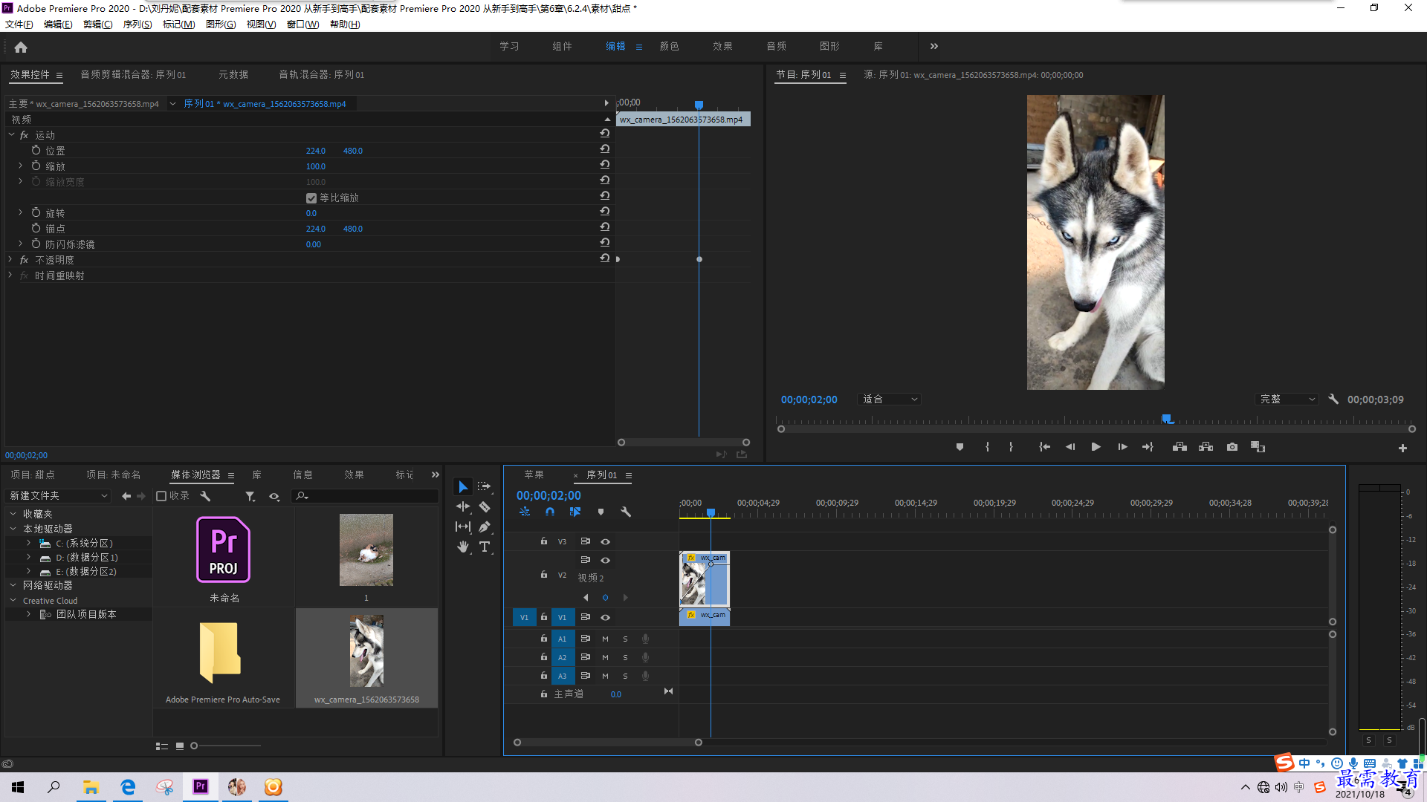1427x802 pixels.
Task: Toggle V3 track output eye
Action: 606,541
